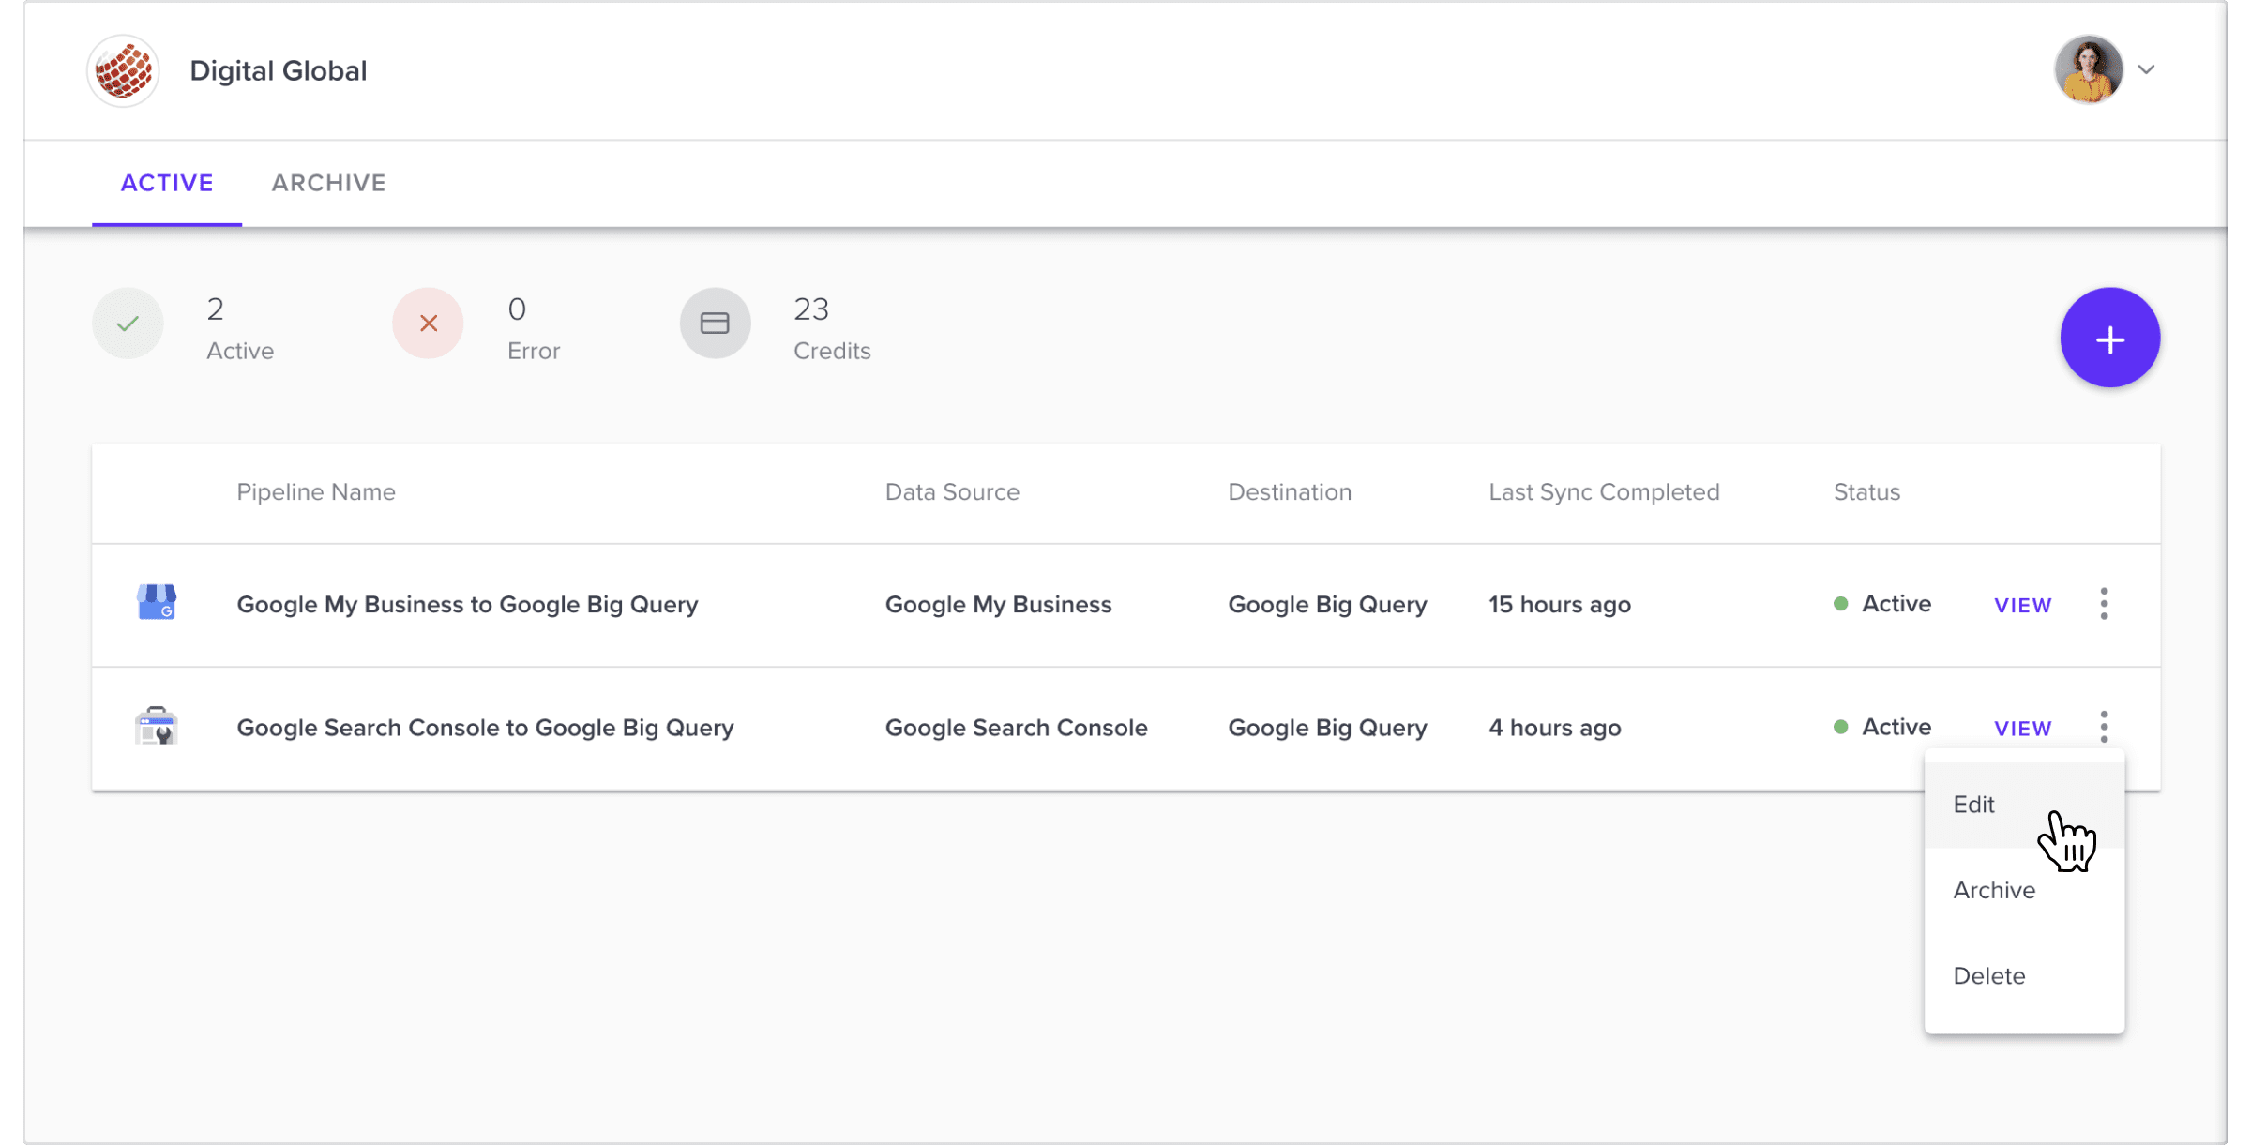Viewport: 2251px width, 1145px height.
Task: Expand the account dropdown chevron
Action: coord(2146,69)
